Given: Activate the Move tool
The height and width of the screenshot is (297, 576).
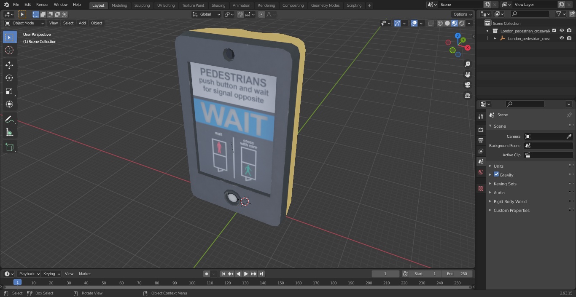Looking at the screenshot, I should point(9,65).
